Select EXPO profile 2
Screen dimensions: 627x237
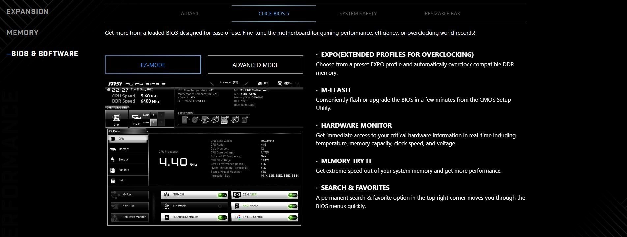(x=161, y=122)
